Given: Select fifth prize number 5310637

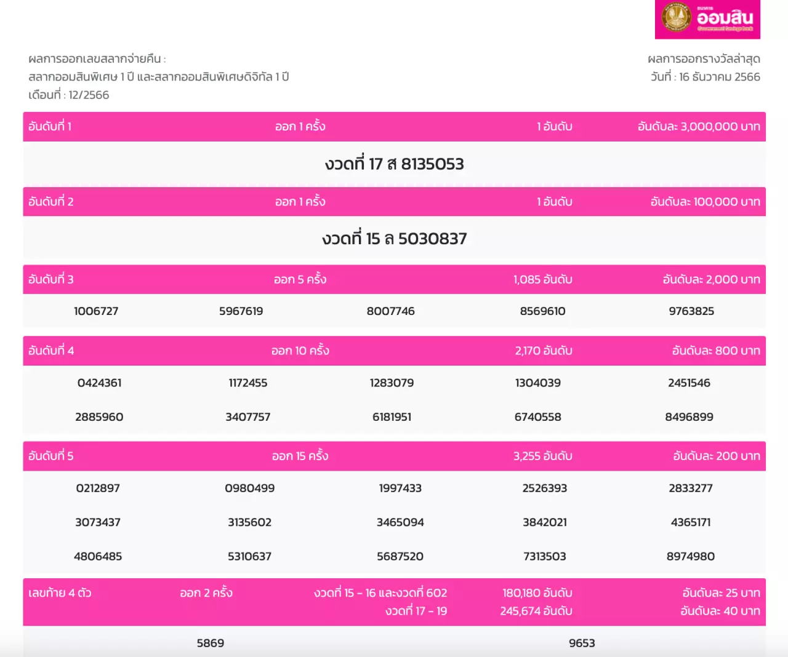Looking at the screenshot, I should click(250, 557).
